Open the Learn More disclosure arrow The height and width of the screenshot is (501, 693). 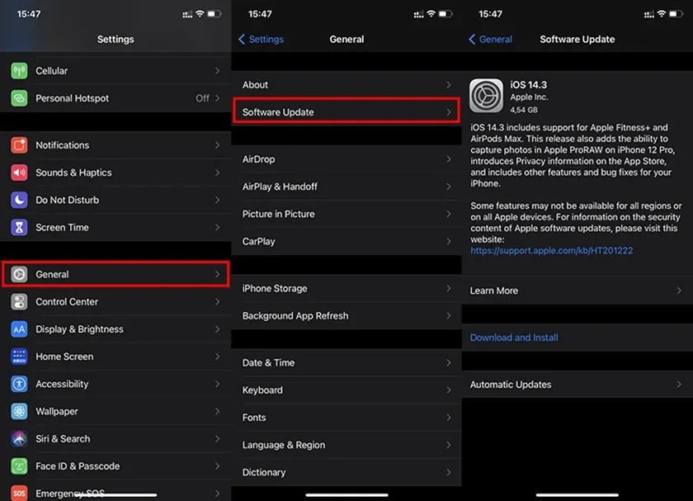pos(681,291)
